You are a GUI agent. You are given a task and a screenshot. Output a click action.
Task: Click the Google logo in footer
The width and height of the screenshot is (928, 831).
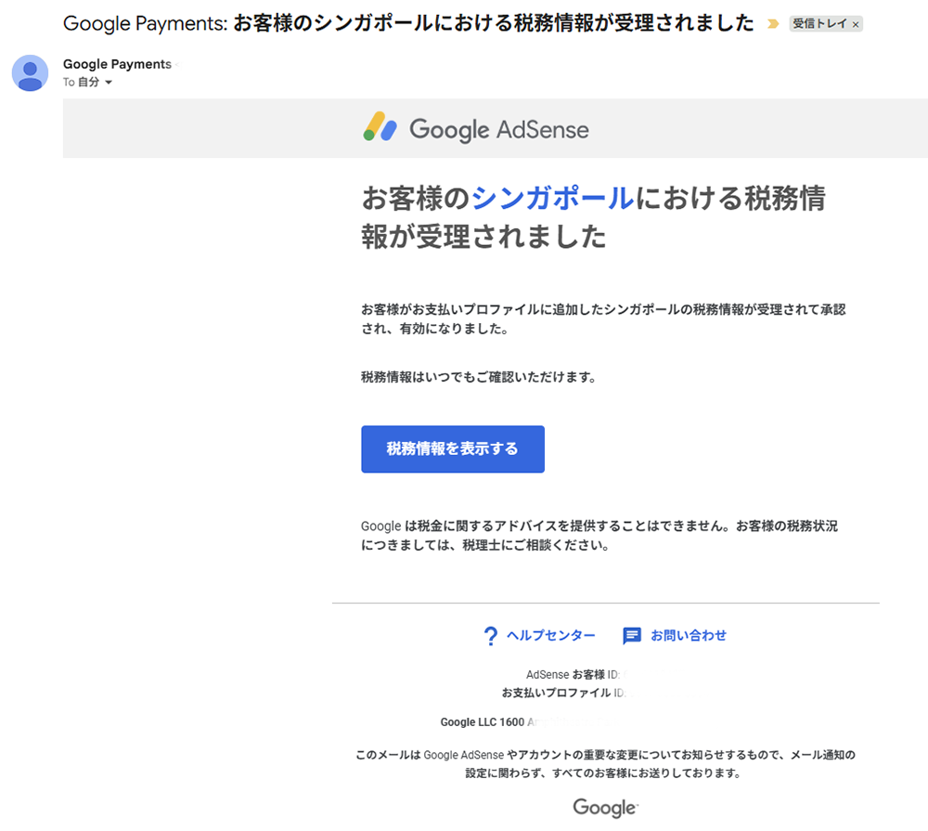[x=605, y=807]
